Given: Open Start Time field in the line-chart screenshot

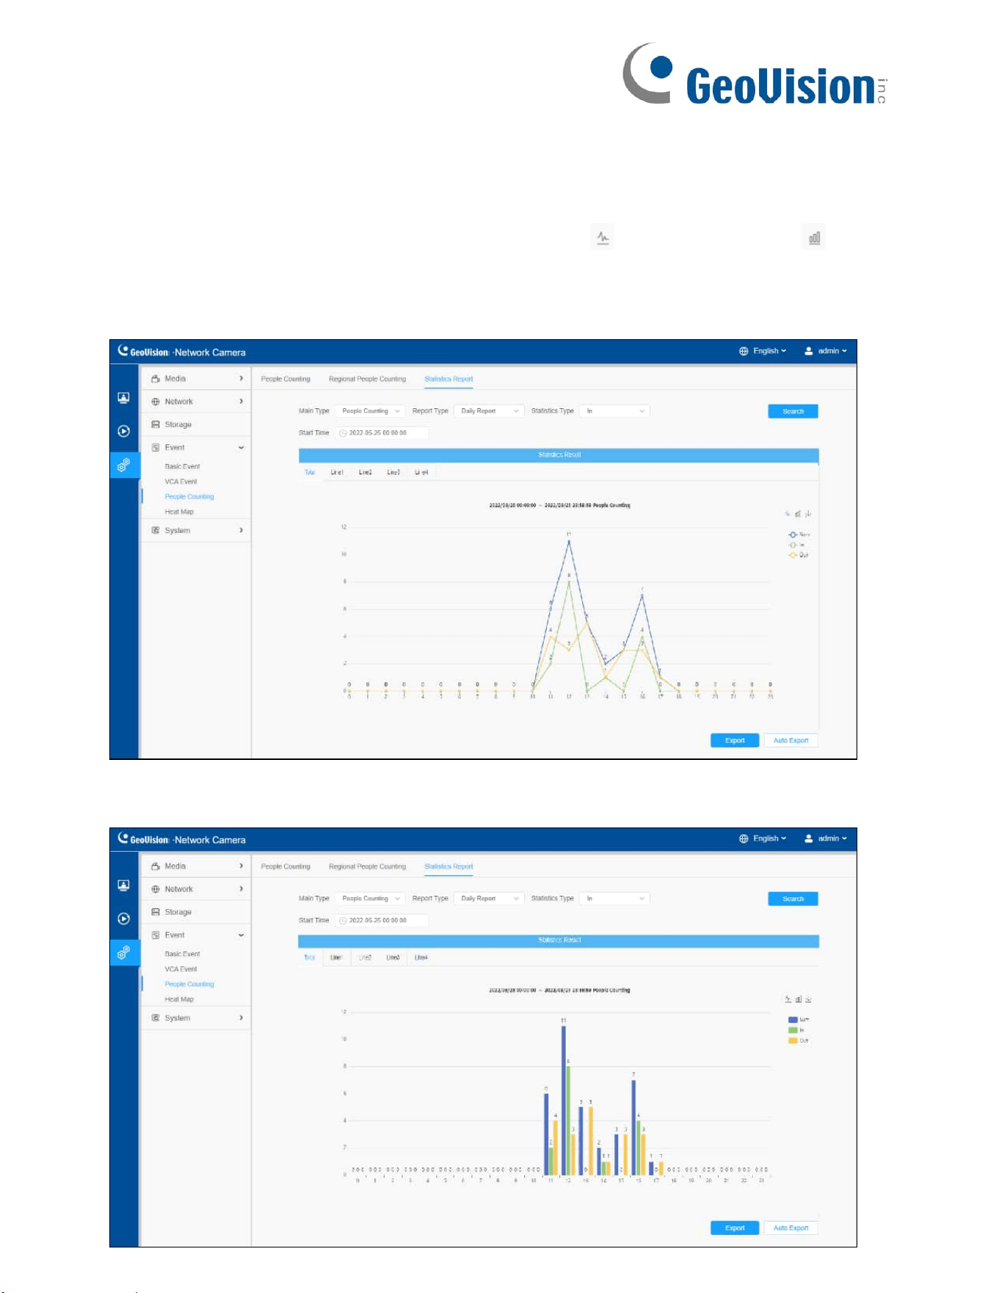Looking at the screenshot, I should click(382, 433).
